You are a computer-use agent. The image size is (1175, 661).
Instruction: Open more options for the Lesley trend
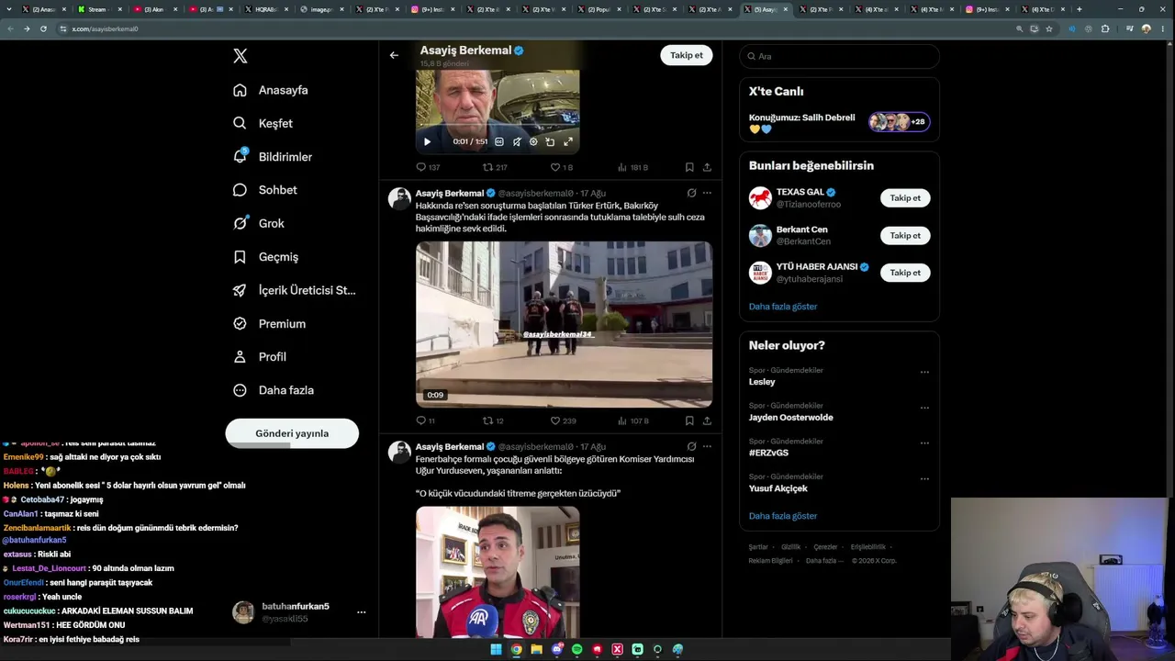click(x=924, y=373)
